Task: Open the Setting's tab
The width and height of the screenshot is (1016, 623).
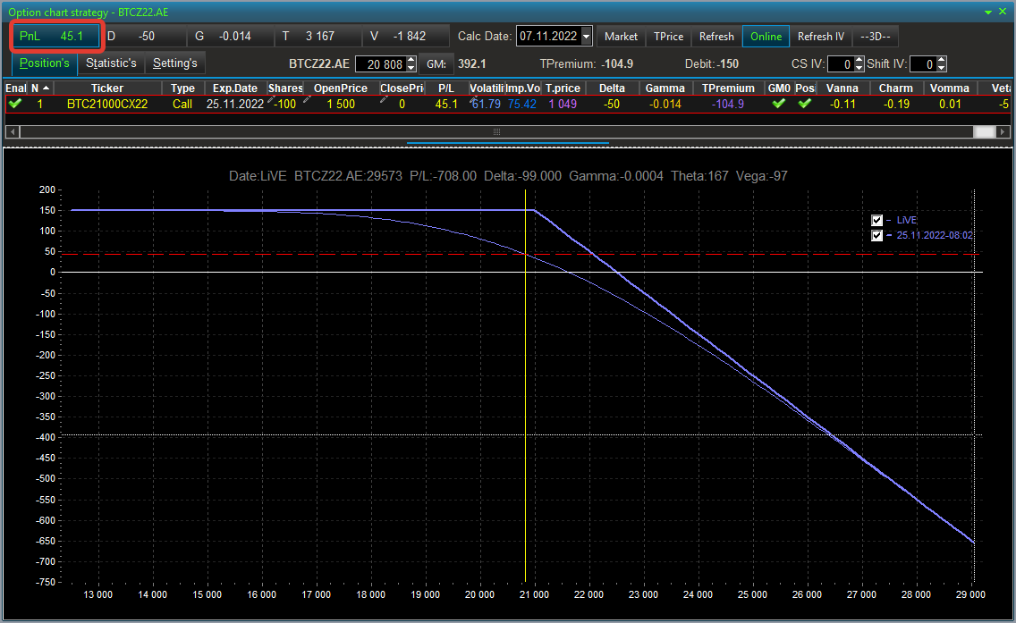Action: [175, 63]
